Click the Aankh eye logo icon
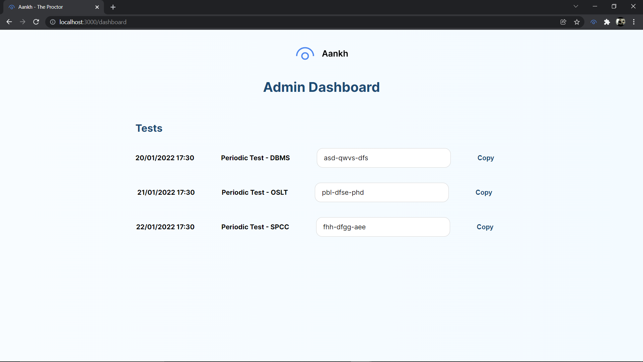643x362 pixels. click(305, 54)
